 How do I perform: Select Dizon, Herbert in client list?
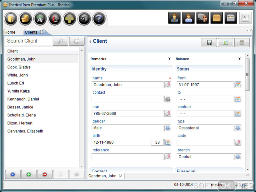point(42,123)
